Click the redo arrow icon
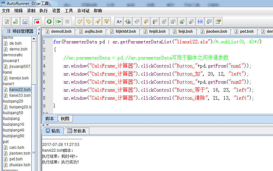This screenshot has width=273, height=171. click(88, 22)
